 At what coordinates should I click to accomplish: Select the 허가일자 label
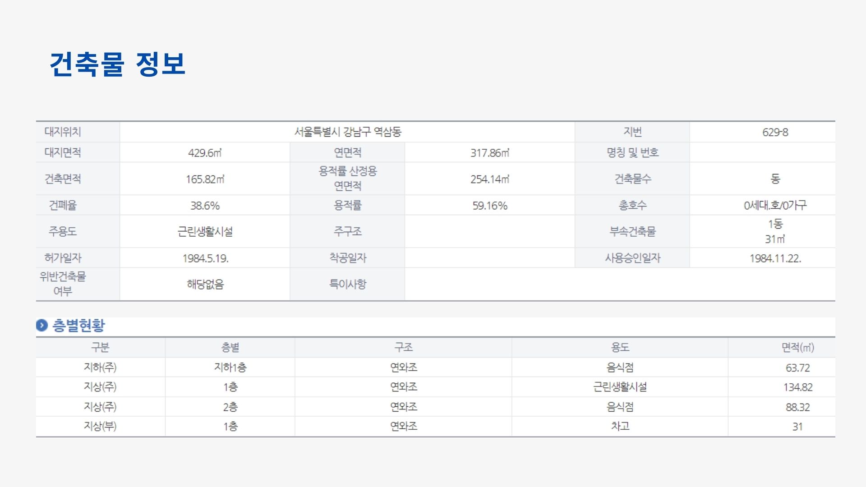click(63, 258)
